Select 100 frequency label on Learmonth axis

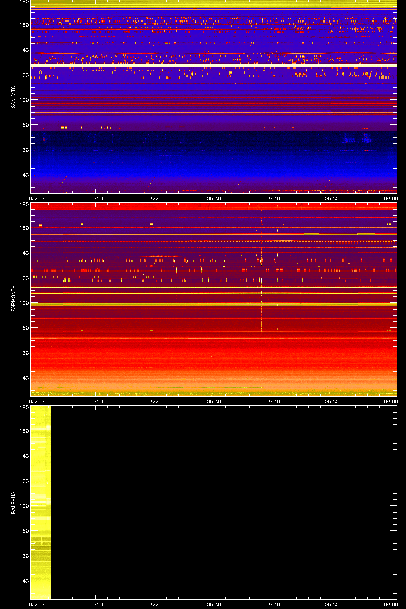click(23, 303)
